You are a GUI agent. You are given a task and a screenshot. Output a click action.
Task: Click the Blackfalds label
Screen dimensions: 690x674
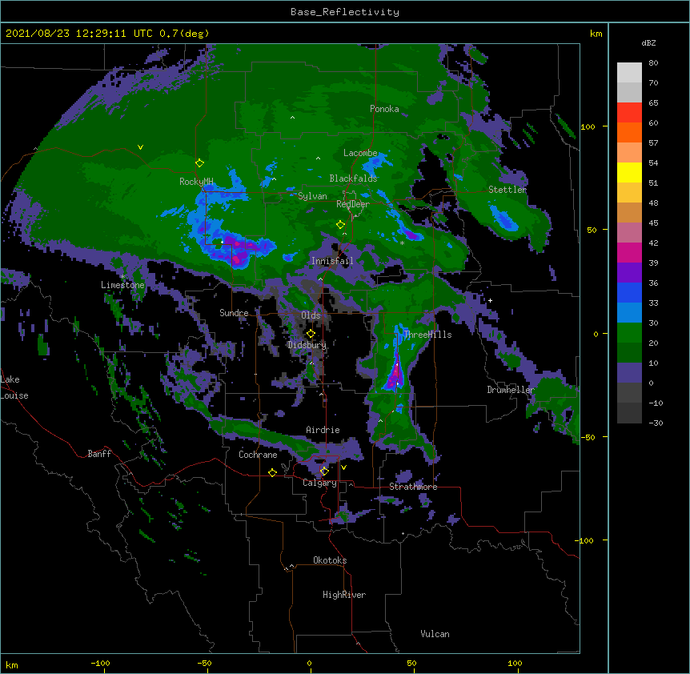pyautogui.click(x=353, y=179)
